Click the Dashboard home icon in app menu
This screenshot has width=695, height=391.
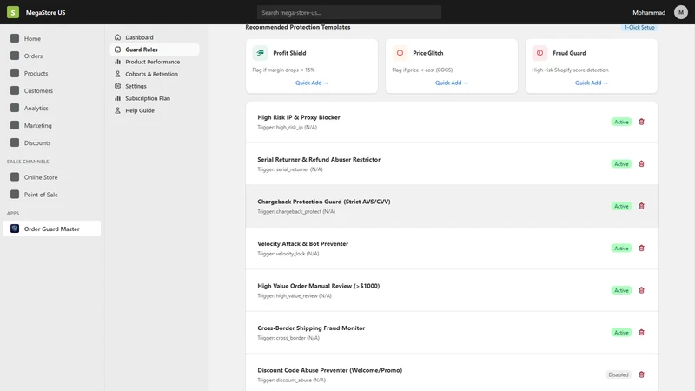[x=117, y=37]
